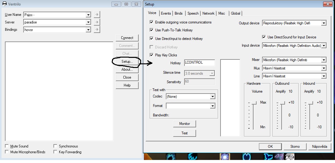Restore the Ventrilo window size

(x=126, y=4)
